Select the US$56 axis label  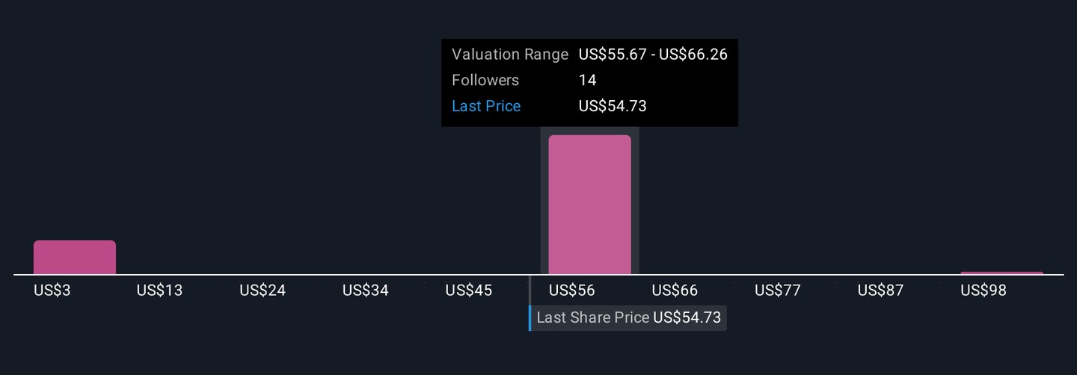click(x=572, y=291)
